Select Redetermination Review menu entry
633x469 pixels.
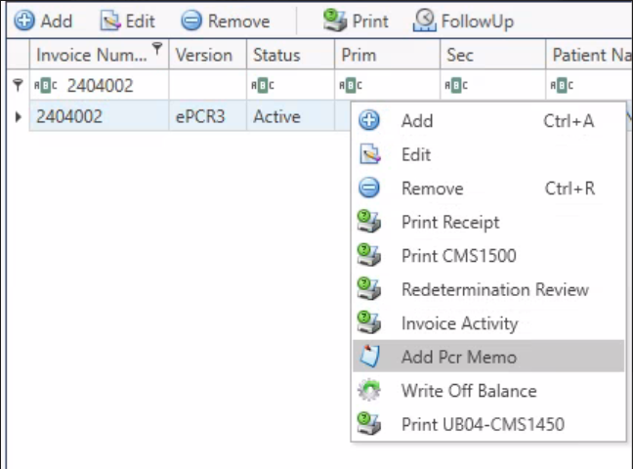point(494,289)
